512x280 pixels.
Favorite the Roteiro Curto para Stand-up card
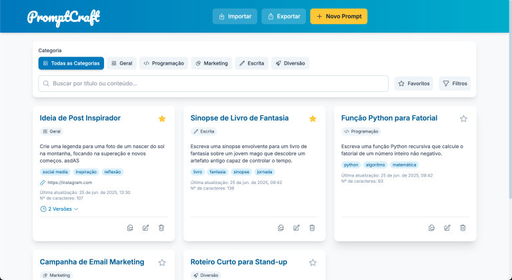click(313, 263)
